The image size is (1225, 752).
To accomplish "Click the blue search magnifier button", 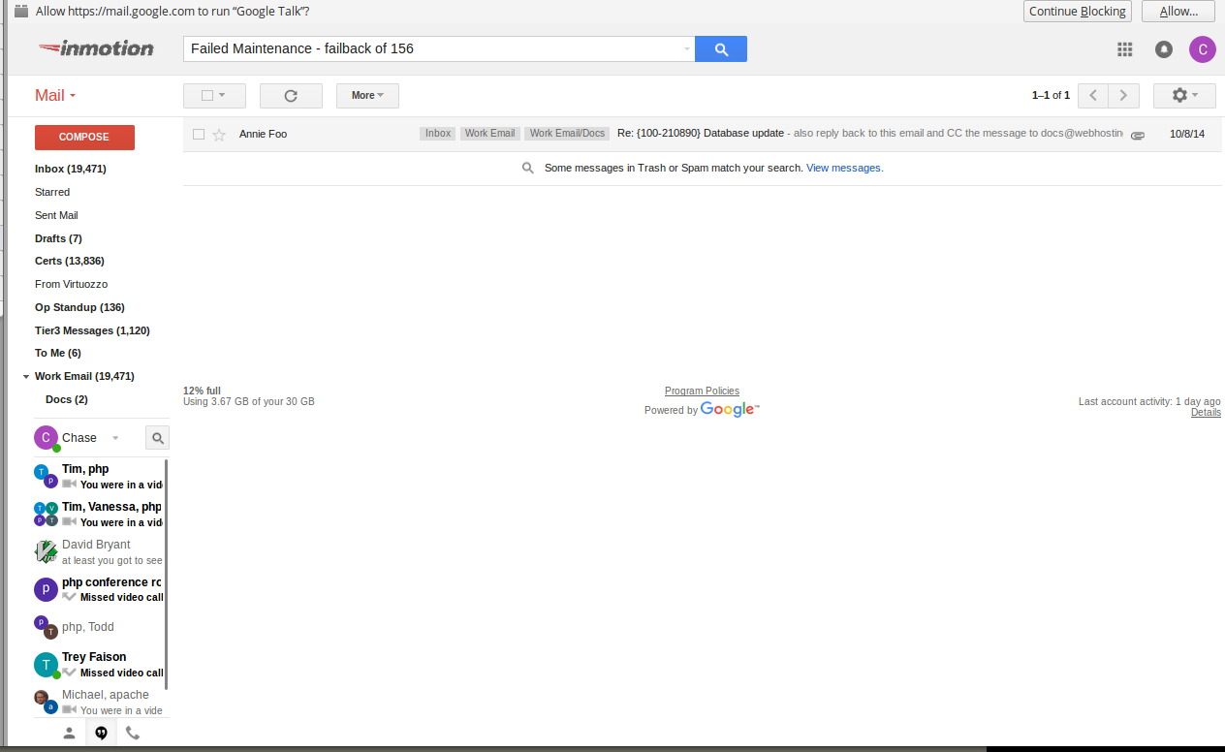I will [x=720, y=49].
